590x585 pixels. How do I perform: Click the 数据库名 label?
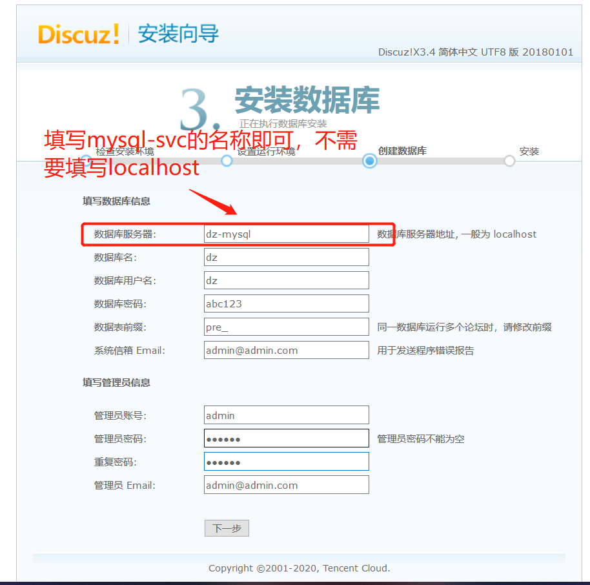tap(115, 258)
